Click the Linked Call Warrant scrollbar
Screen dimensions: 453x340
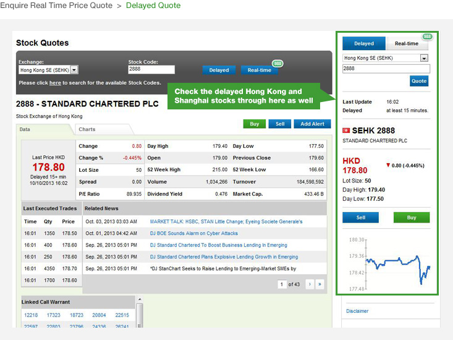[x=140, y=313]
